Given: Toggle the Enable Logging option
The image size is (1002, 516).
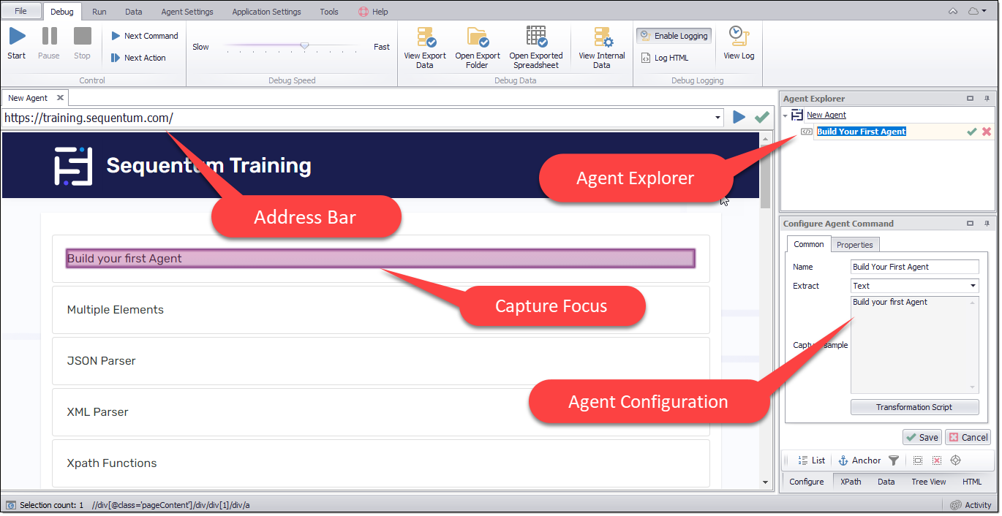Looking at the screenshot, I should [674, 36].
